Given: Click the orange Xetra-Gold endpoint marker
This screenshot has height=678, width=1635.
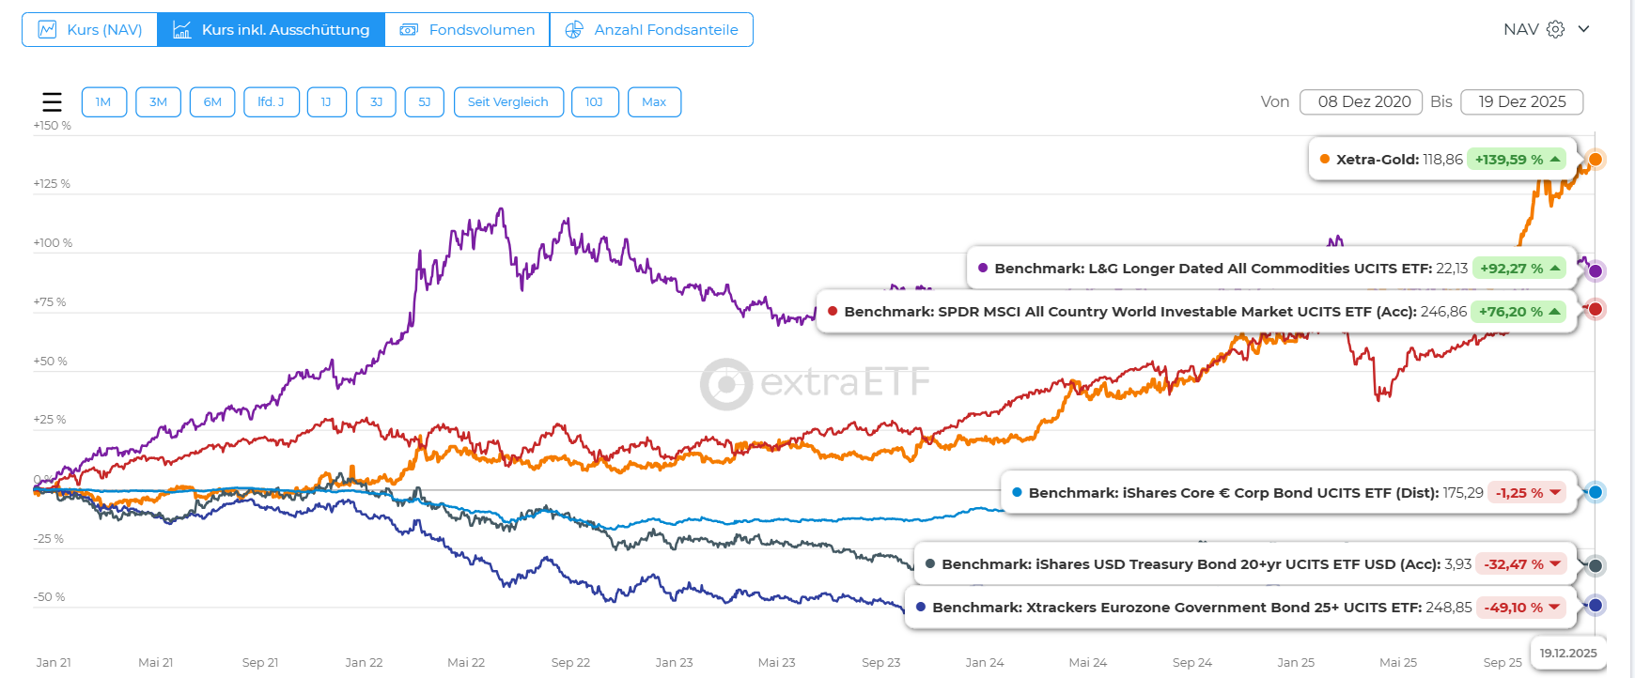Looking at the screenshot, I should 1595,159.
